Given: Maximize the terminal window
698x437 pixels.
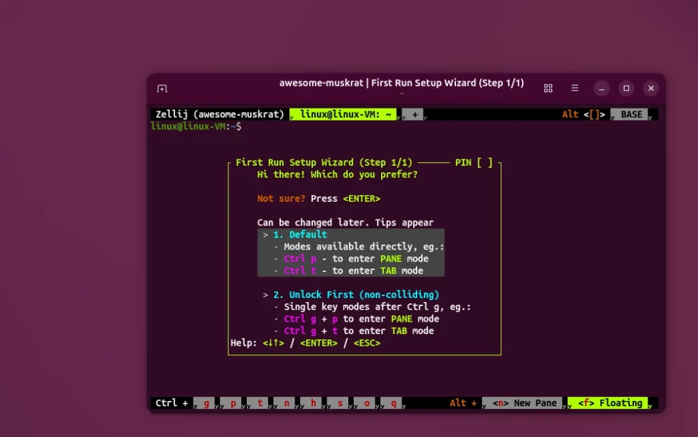Looking at the screenshot, I should 626,88.
